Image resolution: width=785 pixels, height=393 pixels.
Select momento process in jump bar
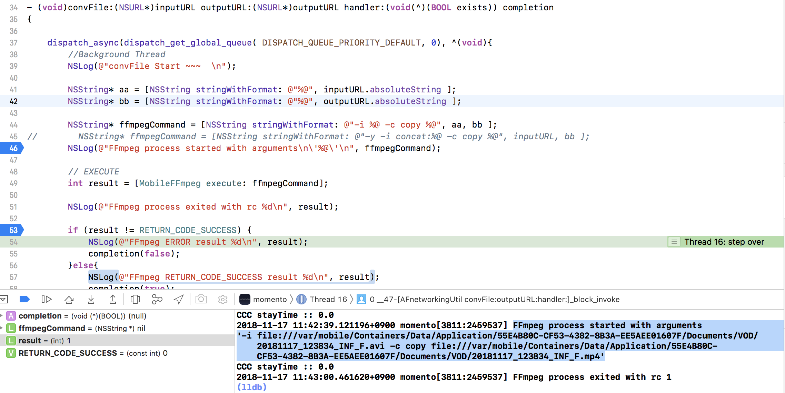(x=270, y=299)
